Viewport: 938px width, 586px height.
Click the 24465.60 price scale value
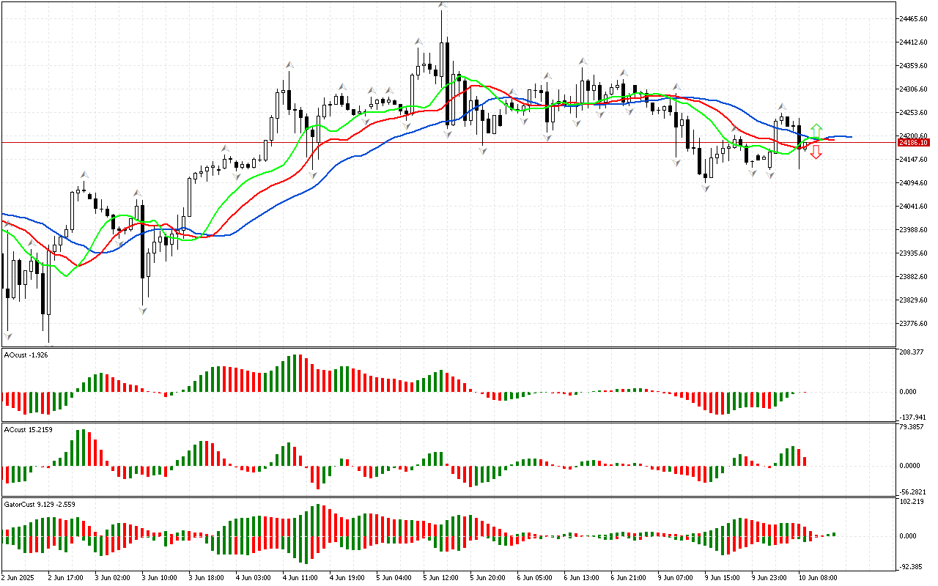[x=913, y=19]
